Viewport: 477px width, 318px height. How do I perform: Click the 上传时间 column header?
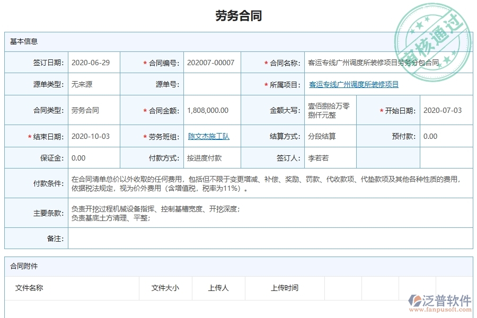click(285, 288)
